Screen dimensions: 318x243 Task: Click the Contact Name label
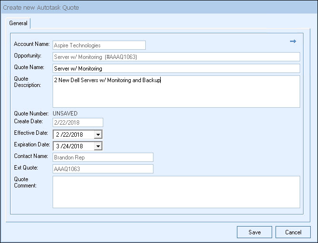pyautogui.click(x=31, y=156)
